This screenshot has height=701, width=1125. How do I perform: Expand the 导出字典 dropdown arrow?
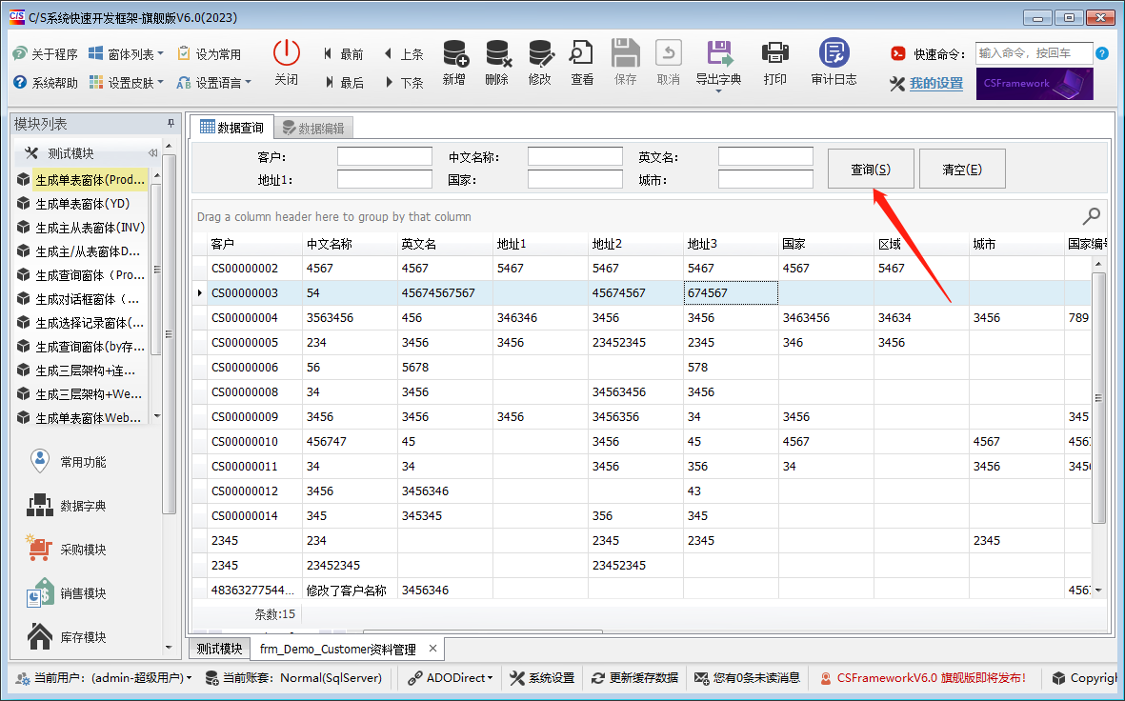(x=717, y=92)
